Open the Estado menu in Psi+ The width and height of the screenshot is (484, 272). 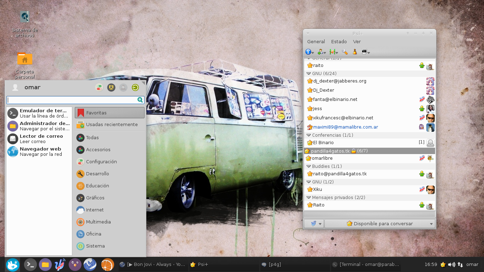[339, 41]
